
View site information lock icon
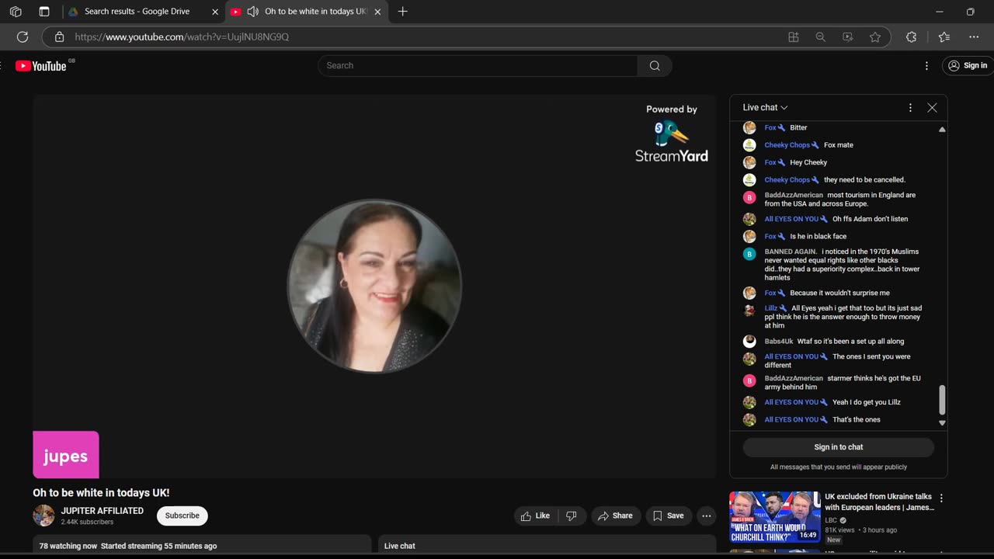click(59, 36)
